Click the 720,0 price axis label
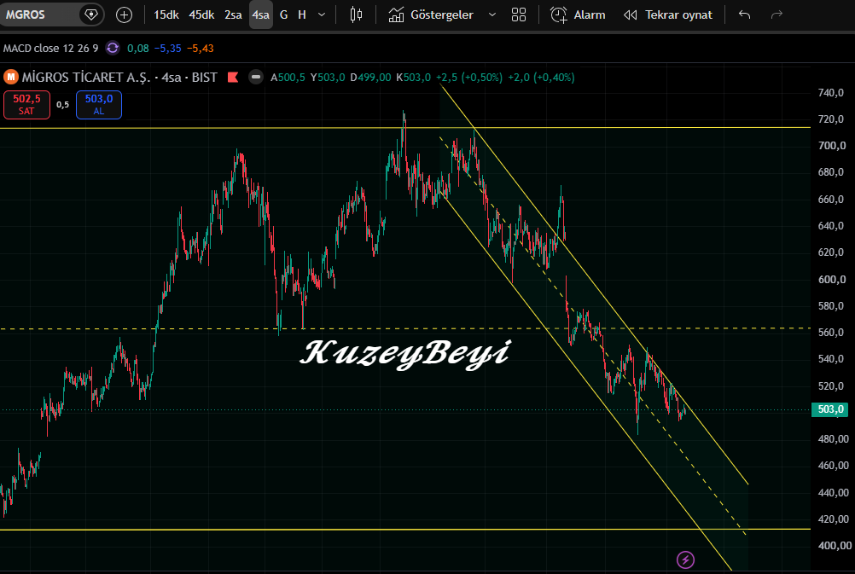The height and width of the screenshot is (574, 855). tap(831, 119)
